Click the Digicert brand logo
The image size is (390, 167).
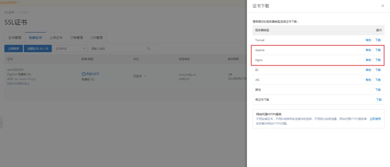(x=90, y=74)
